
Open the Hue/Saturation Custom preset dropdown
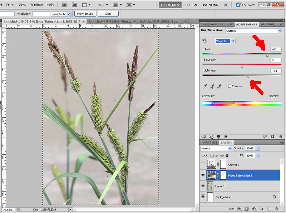coord(280,31)
